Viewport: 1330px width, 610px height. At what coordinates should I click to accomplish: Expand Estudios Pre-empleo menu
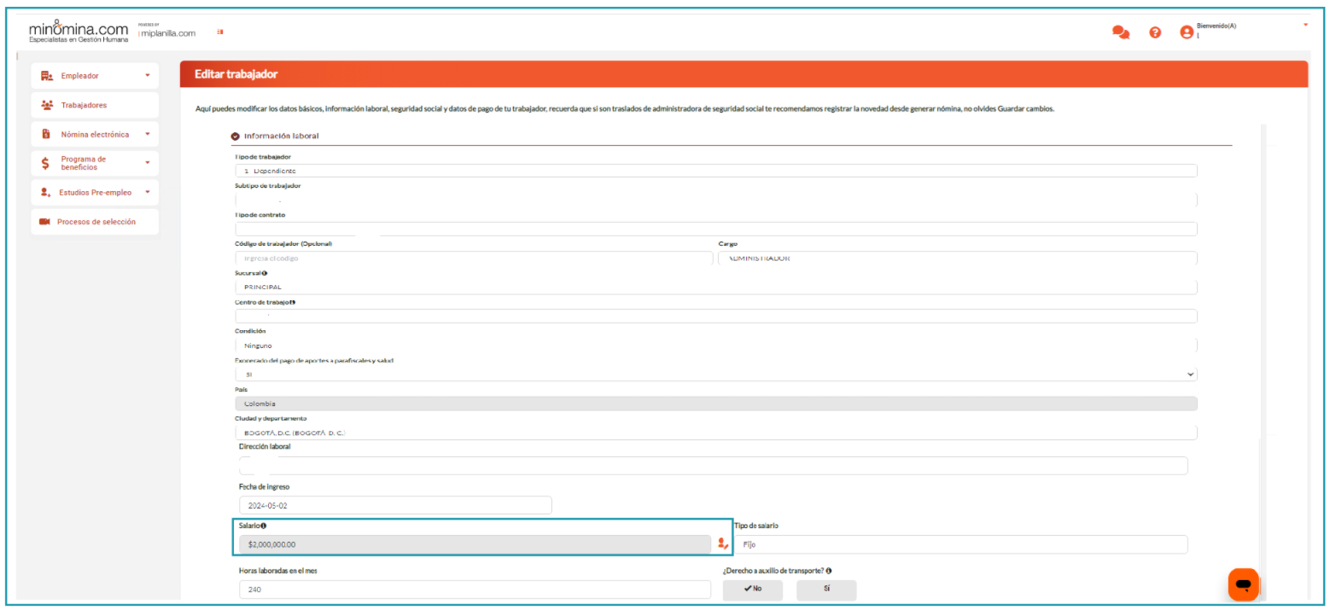click(x=95, y=193)
